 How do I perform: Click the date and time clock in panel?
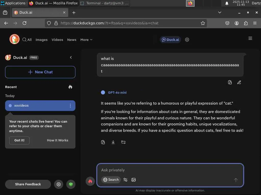tap(241, 3)
